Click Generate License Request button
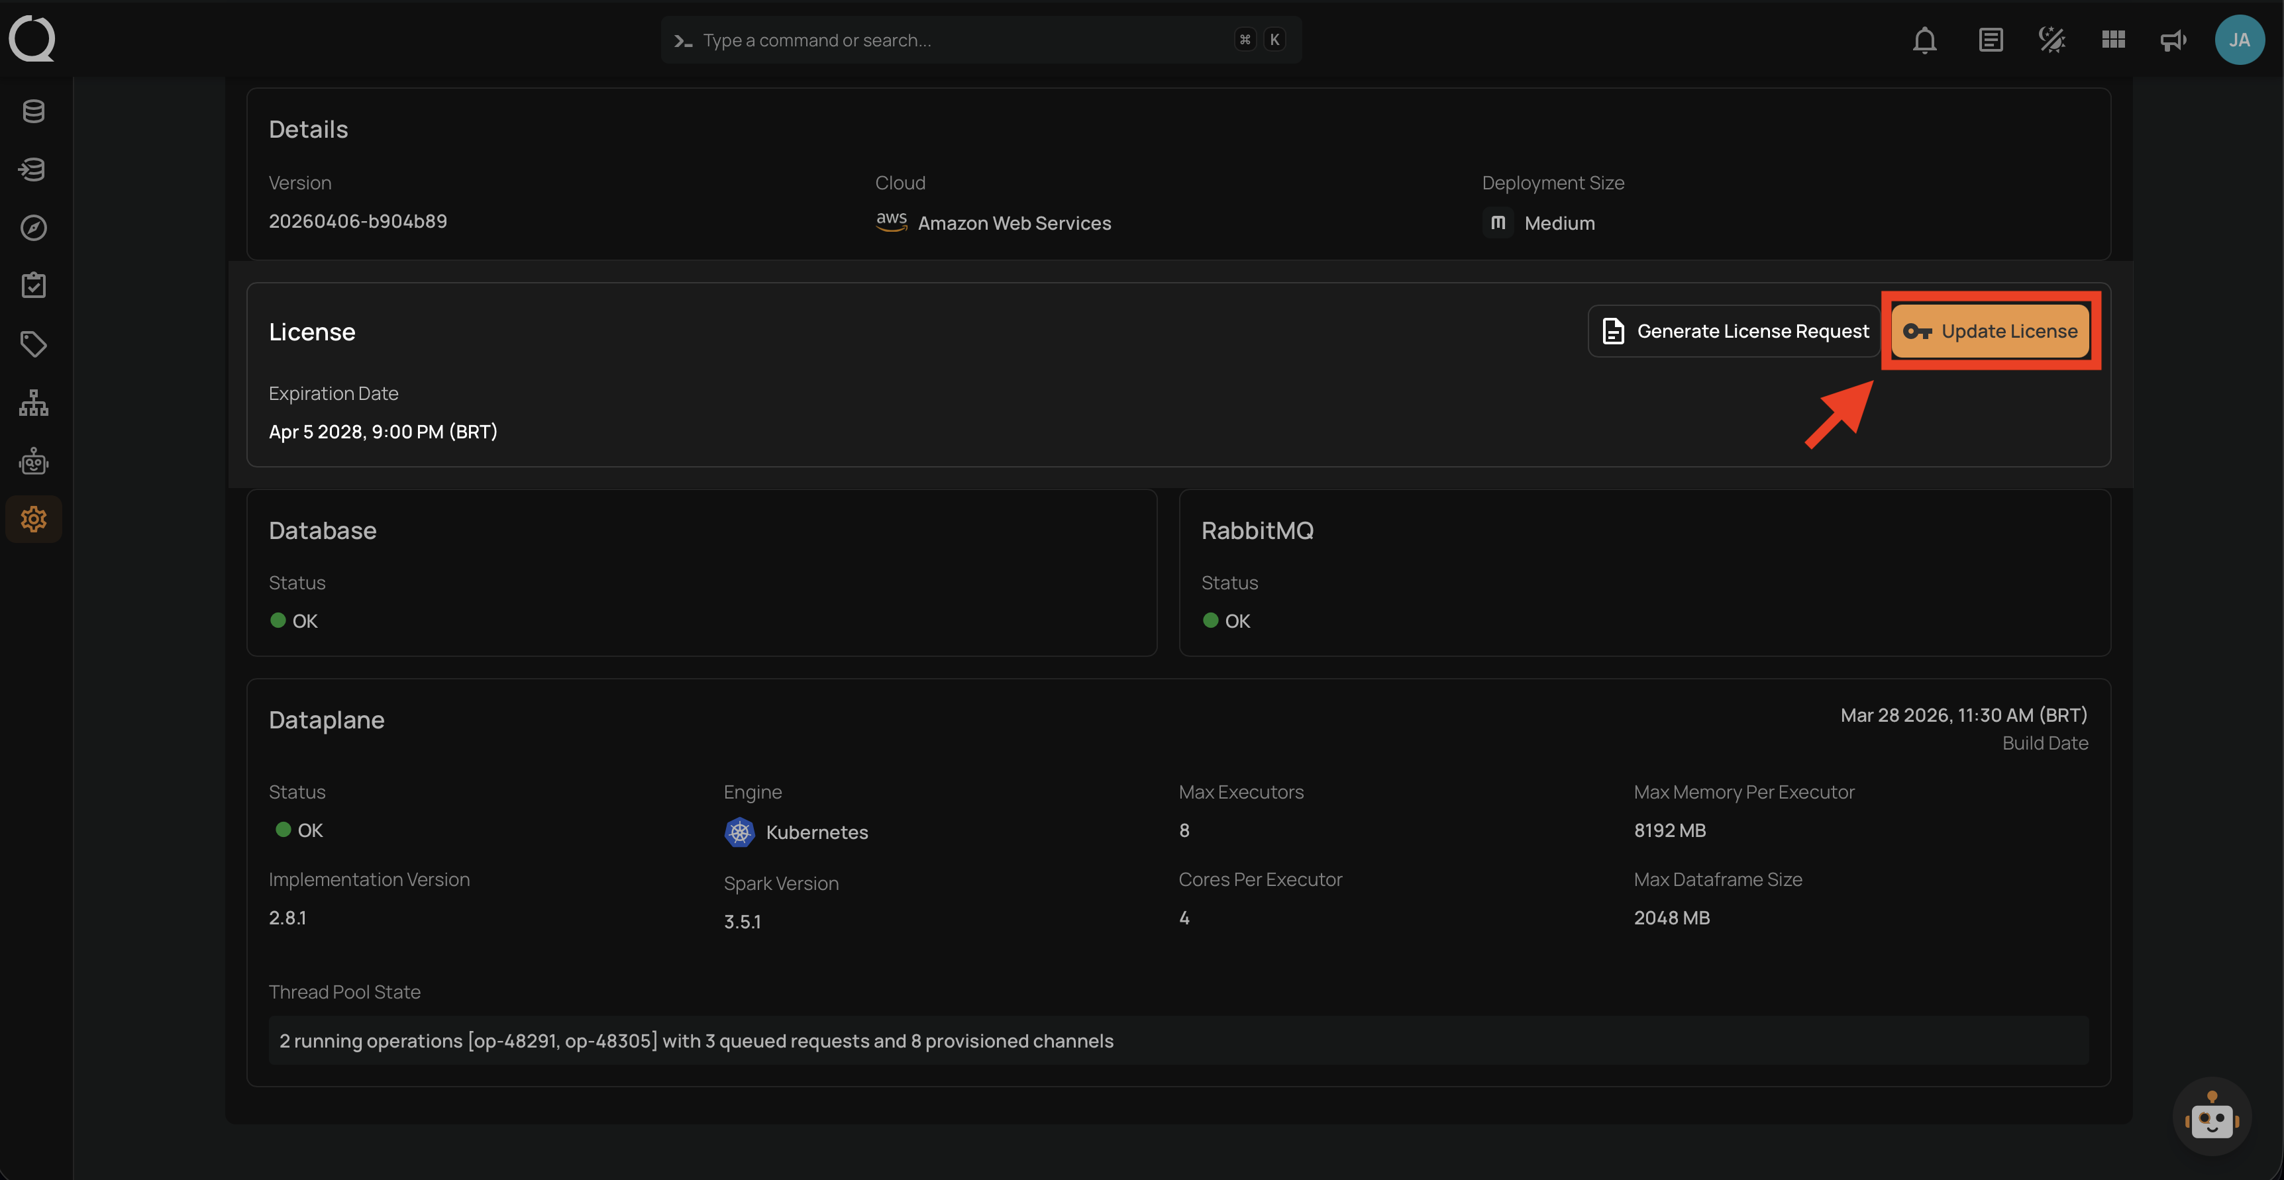This screenshot has height=1180, width=2284. (x=1734, y=330)
